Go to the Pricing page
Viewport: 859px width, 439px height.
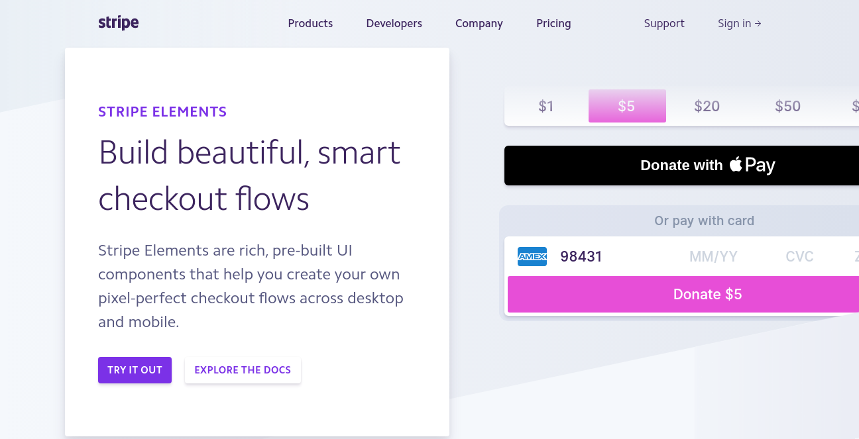point(553,23)
